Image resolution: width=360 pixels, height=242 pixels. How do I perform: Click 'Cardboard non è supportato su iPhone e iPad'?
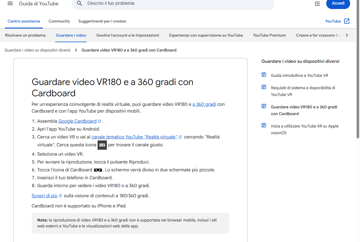pyautogui.click(x=79, y=206)
